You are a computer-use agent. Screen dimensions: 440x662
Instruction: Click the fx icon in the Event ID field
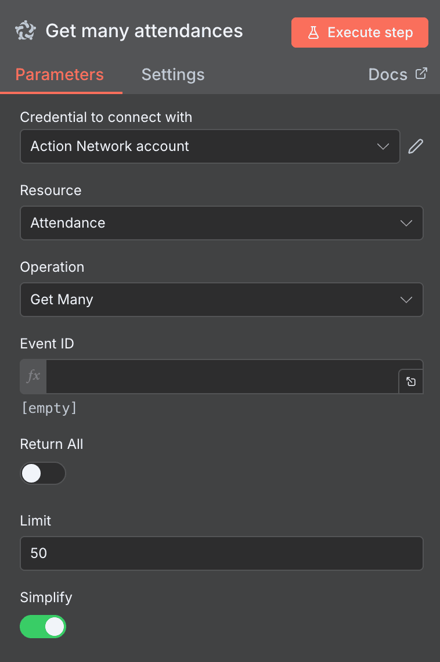point(33,376)
